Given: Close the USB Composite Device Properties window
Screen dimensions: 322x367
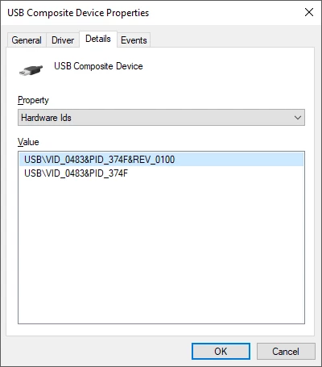Looking at the screenshot, I should 309,12.
